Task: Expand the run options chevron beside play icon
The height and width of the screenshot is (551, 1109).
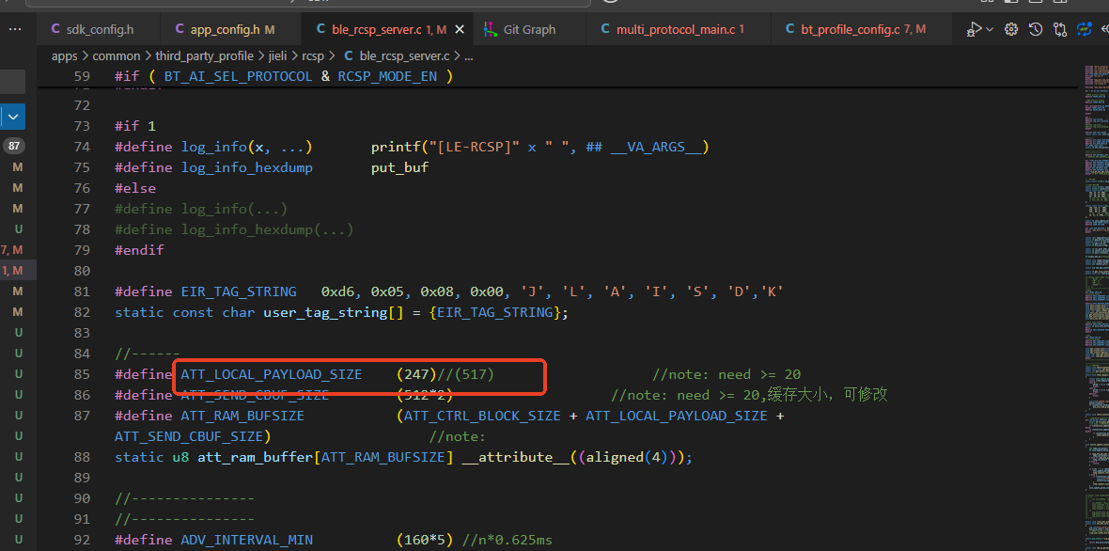Action: [x=990, y=29]
